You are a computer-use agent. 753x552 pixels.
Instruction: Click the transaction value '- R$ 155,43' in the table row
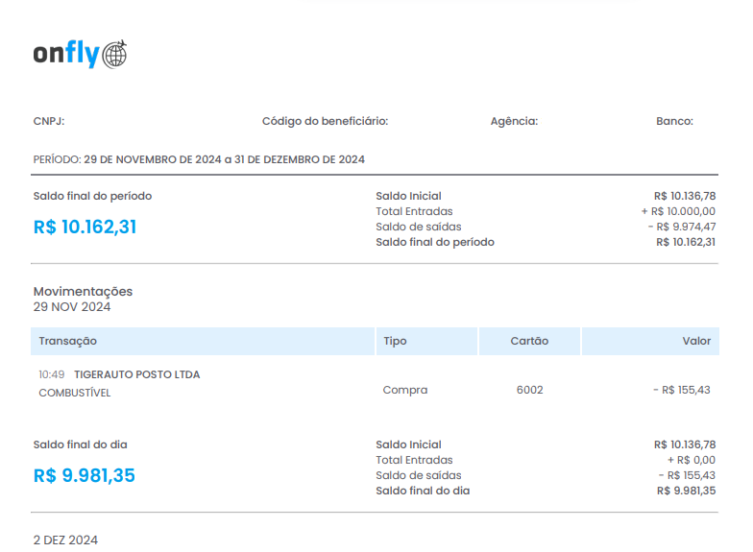pyautogui.click(x=682, y=390)
